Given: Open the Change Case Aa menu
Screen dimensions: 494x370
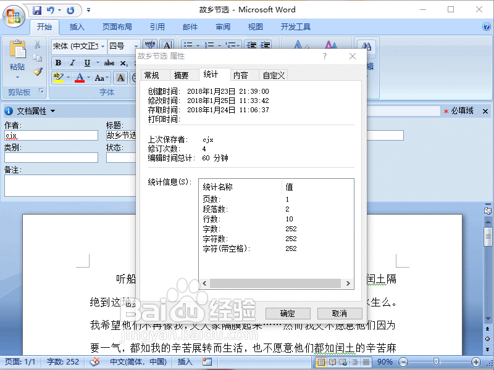Looking at the screenshot, I should (101, 78).
